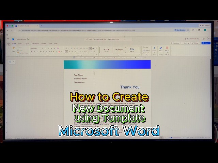Click the Ask Gemini button
Viewport: 218px width, 163px height.
pyautogui.click(x=204, y=25)
